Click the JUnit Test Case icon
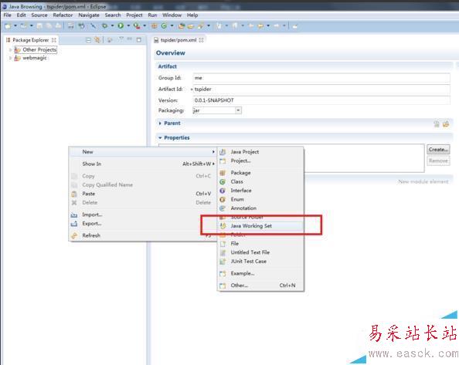 [x=223, y=262]
